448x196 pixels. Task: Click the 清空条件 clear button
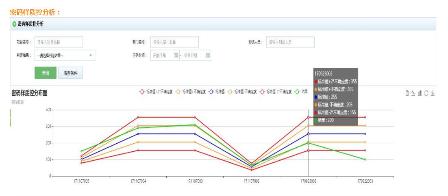(70, 73)
